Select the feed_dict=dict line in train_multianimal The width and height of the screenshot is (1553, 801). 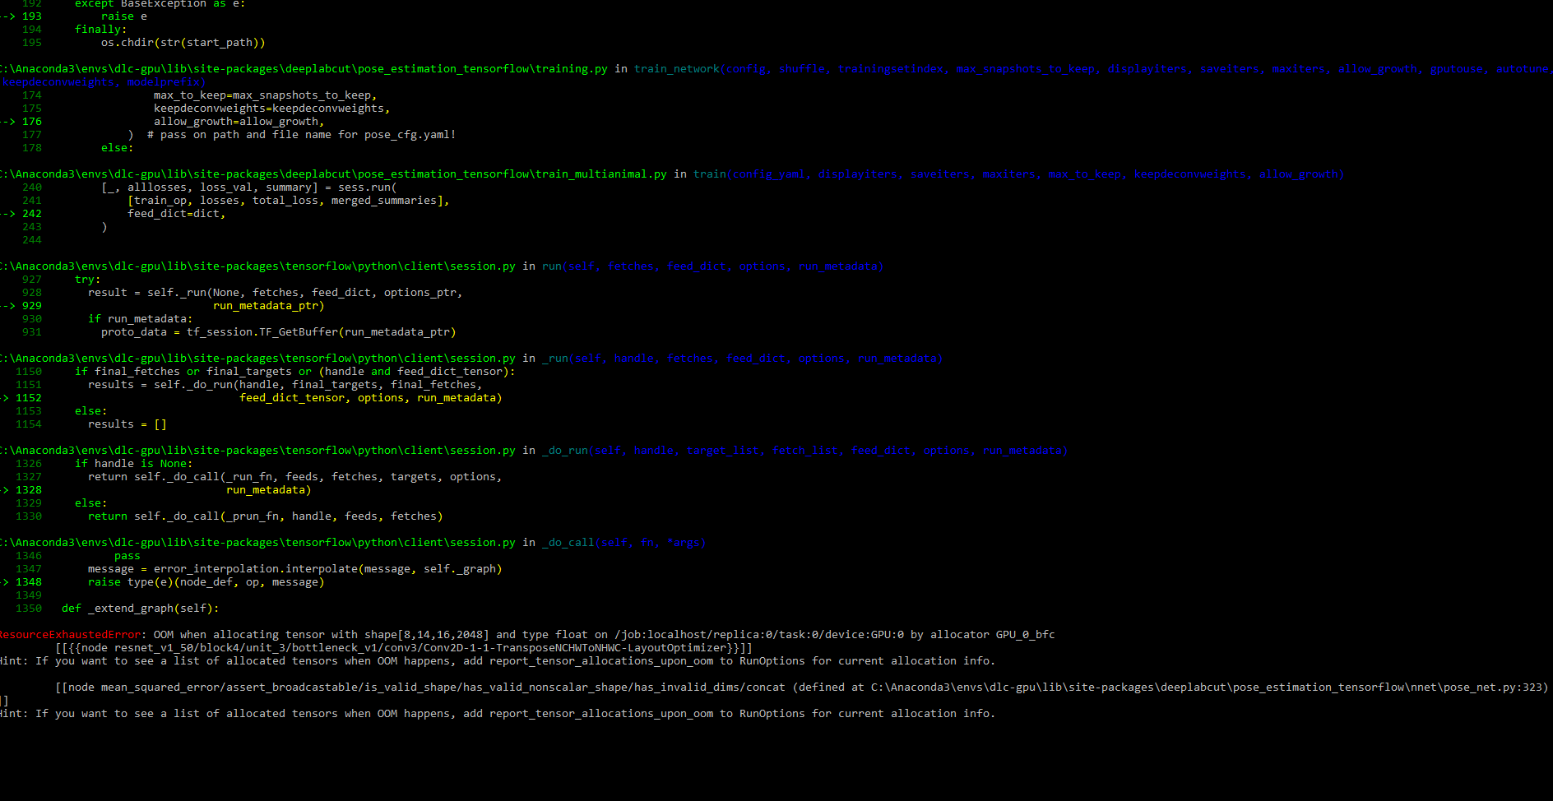coord(176,213)
